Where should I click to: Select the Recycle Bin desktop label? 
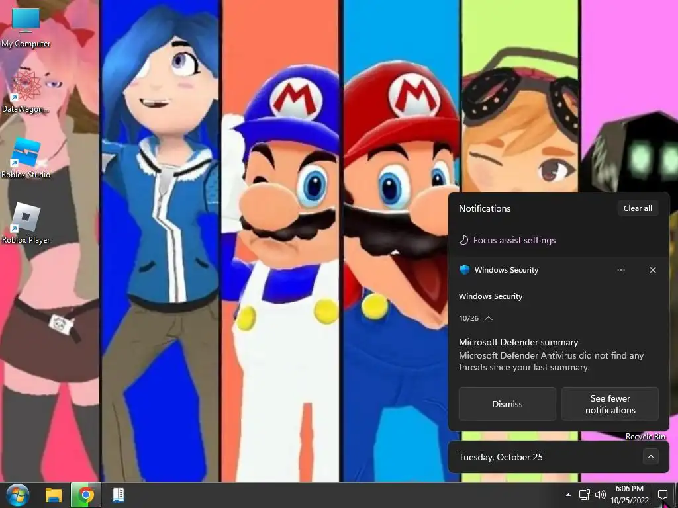[645, 437]
